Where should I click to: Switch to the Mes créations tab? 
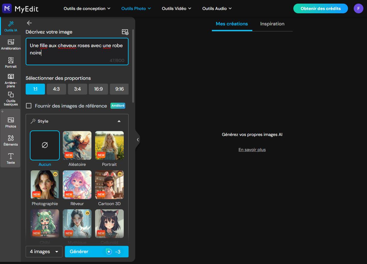click(232, 24)
